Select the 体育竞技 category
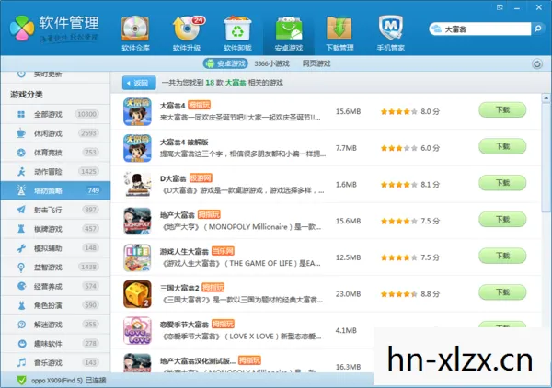 click(55, 153)
